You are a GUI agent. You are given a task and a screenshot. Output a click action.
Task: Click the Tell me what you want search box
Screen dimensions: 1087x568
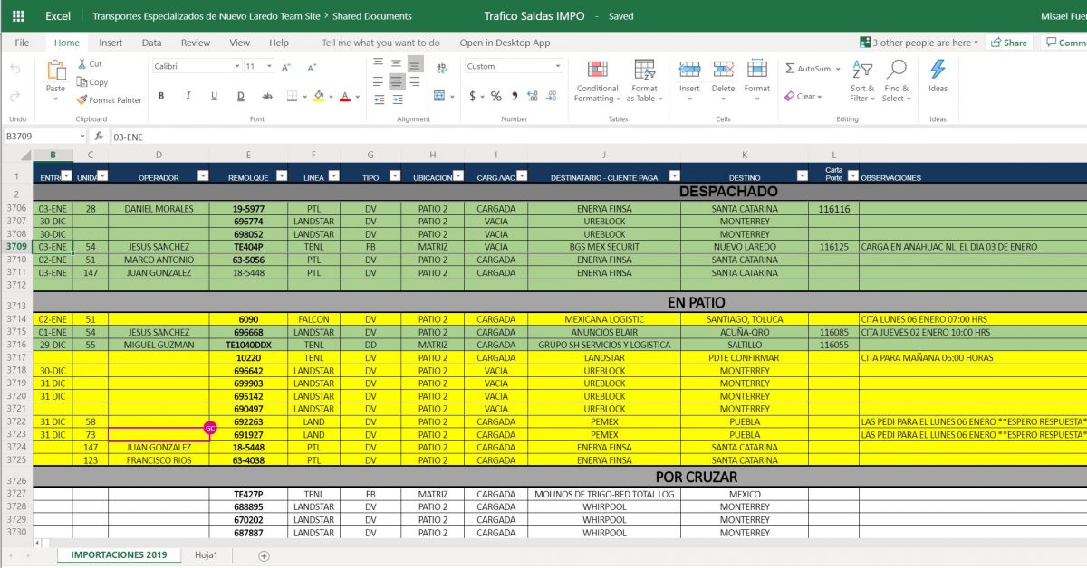pos(380,43)
